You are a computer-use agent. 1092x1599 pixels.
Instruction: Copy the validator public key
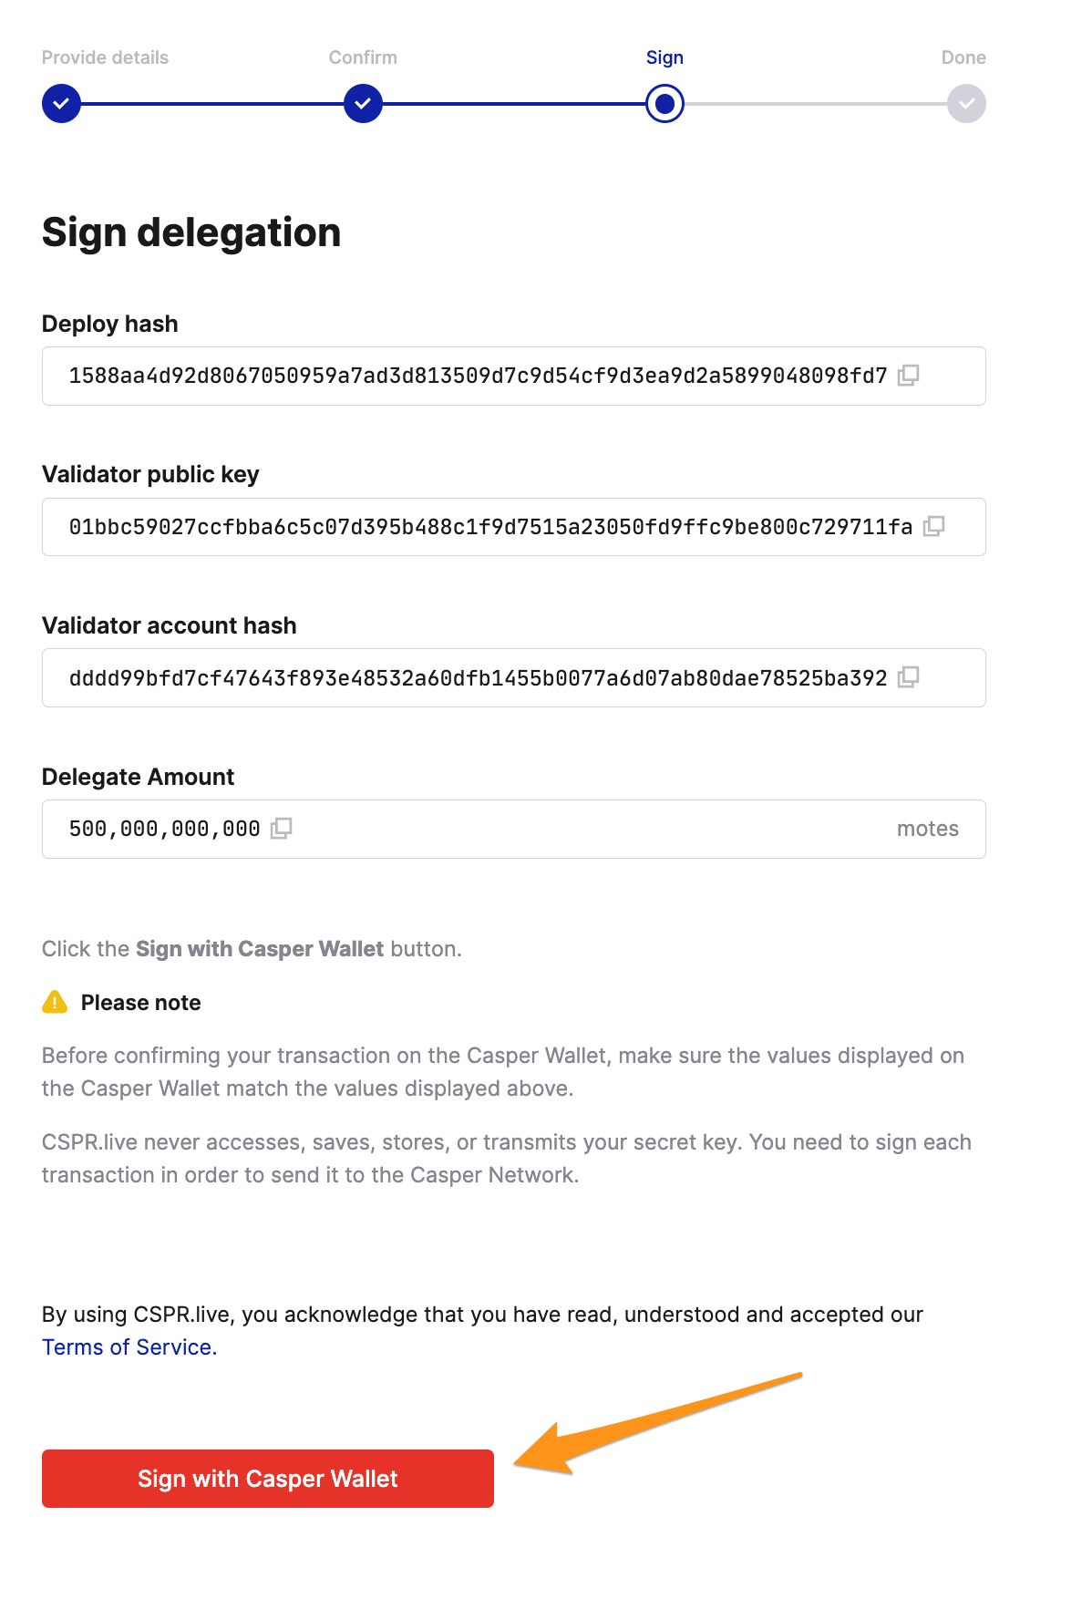[x=933, y=527]
